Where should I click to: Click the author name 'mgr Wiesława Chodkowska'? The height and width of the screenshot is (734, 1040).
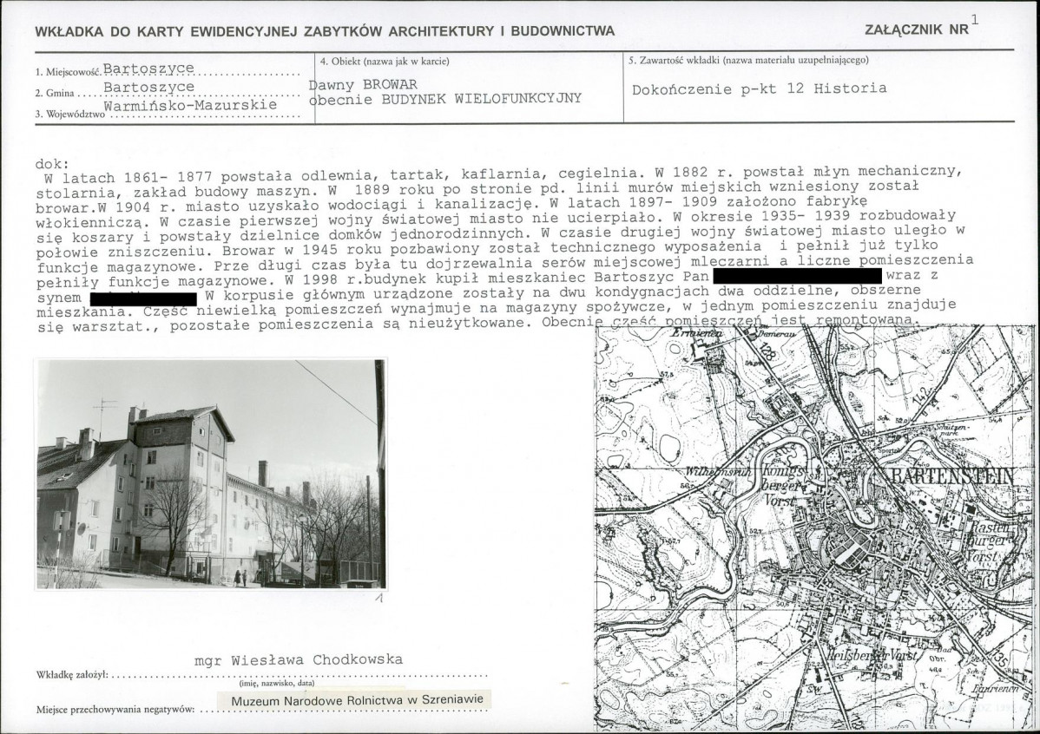click(299, 660)
